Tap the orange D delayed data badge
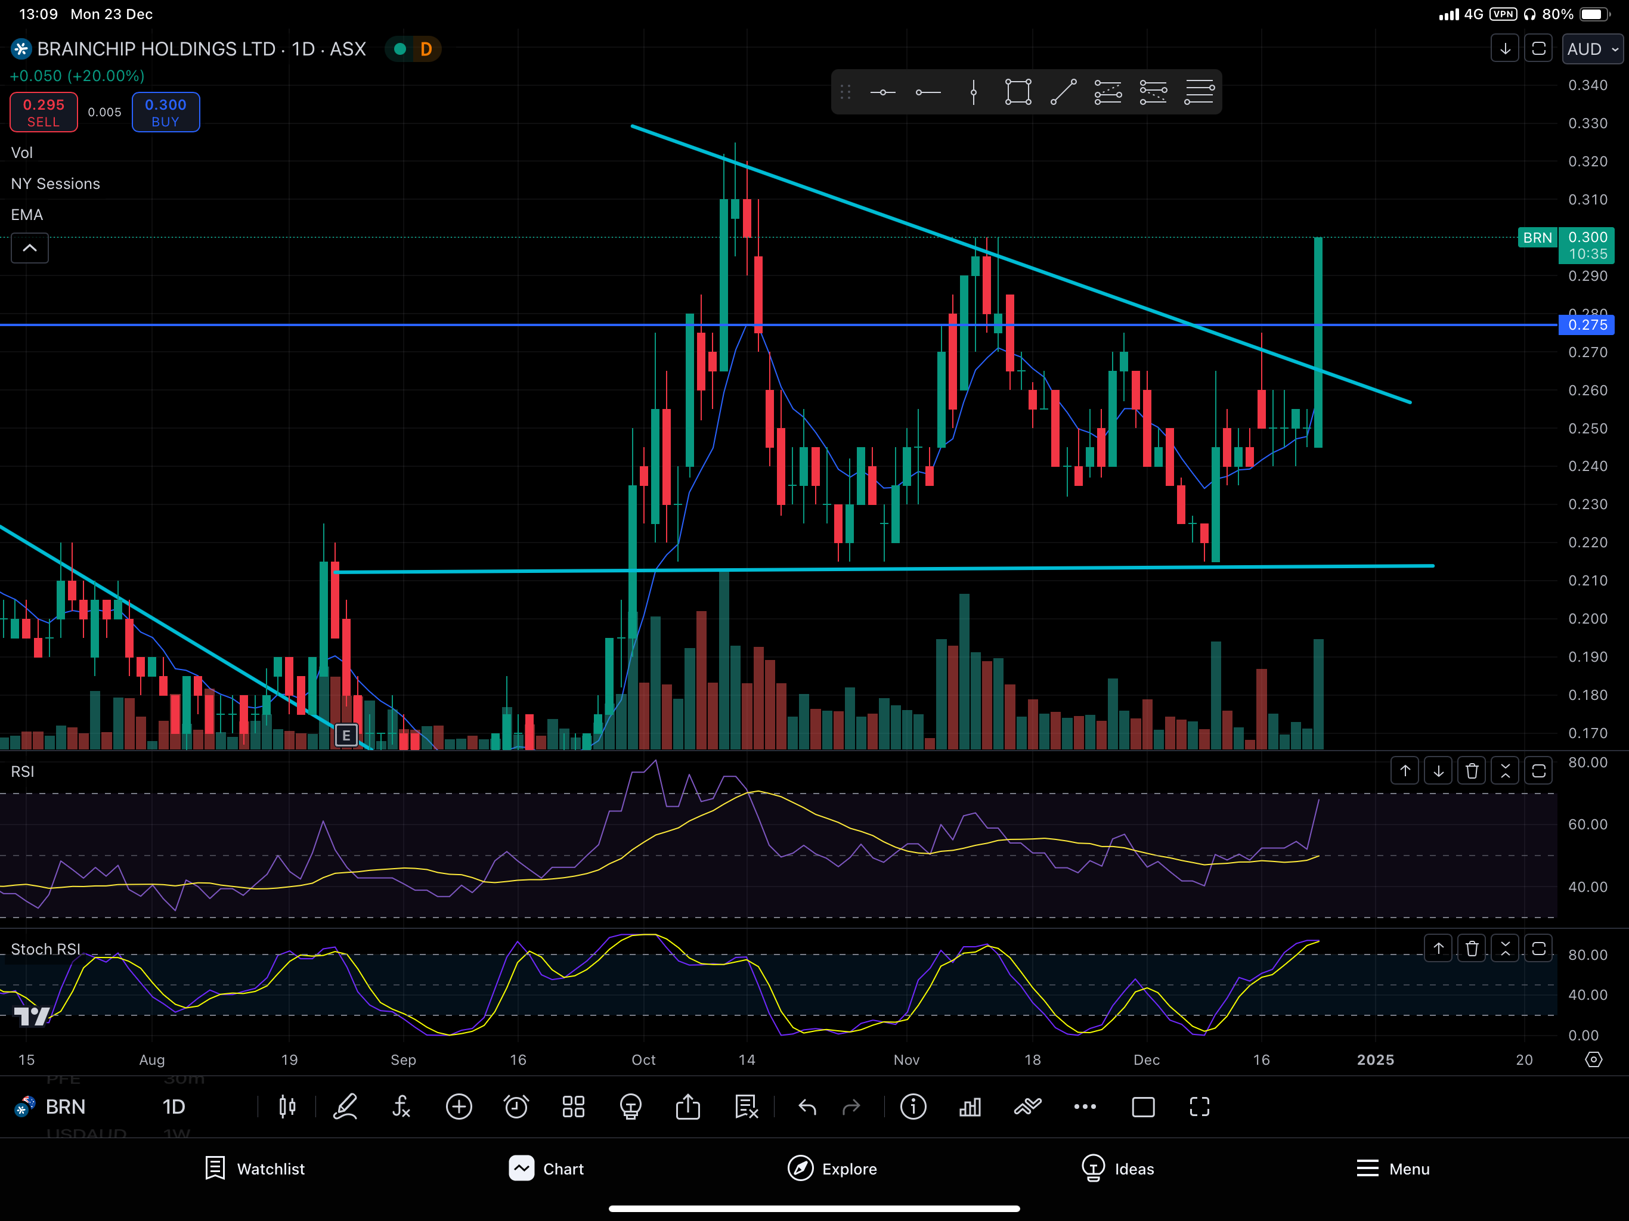 426,49
